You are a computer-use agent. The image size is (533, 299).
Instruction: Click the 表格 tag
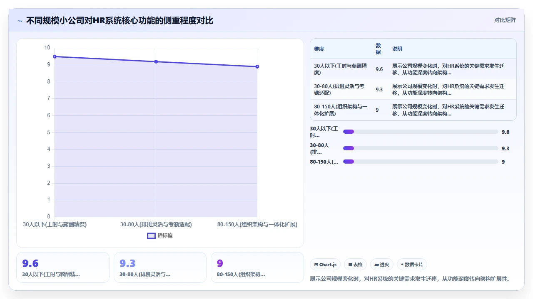355,265
